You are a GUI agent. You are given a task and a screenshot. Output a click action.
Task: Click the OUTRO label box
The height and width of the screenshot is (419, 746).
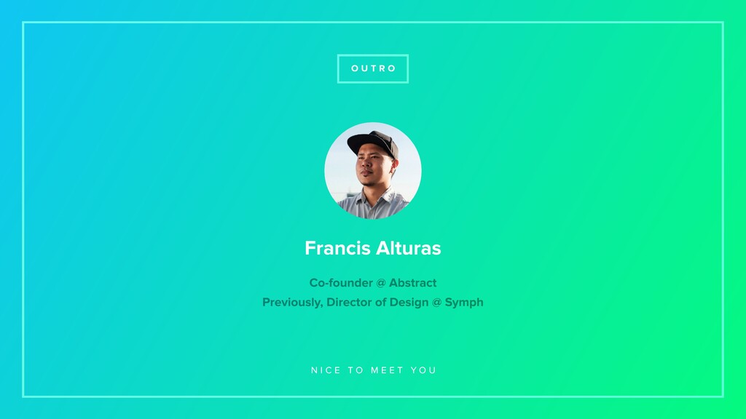point(372,68)
